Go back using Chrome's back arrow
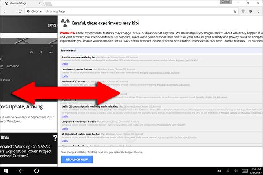 tap(5, 11)
